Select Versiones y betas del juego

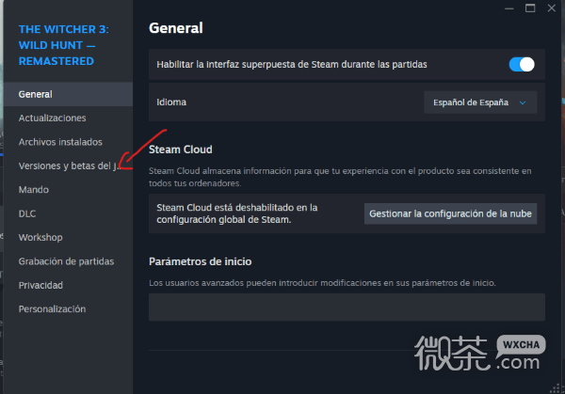pyautogui.click(x=70, y=165)
